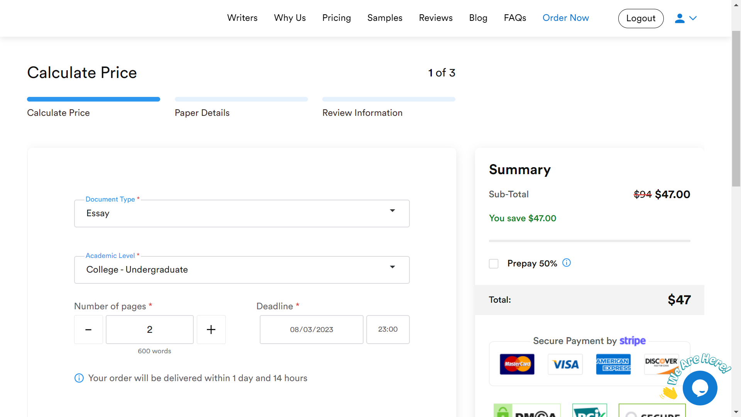This screenshot has height=417, width=741.
Task: Click the Prepay 50% info icon
Action: [x=566, y=263]
